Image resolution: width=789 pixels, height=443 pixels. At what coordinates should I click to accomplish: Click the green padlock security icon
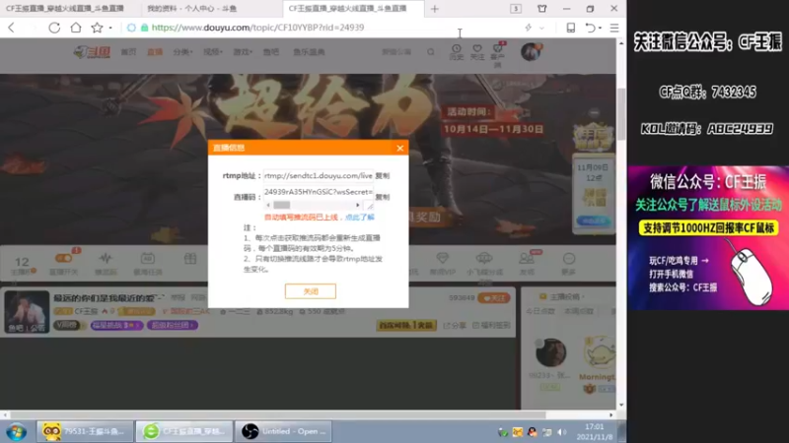point(144,28)
